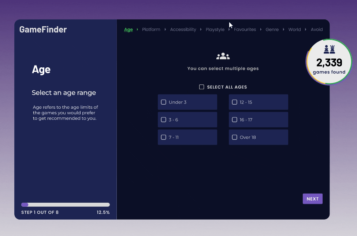Viewport: 357px width, 236px height.
Task: Click the group of people icon
Action: point(223,56)
